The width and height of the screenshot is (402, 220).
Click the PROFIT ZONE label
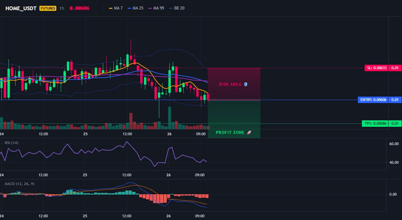click(x=230, y=133)
